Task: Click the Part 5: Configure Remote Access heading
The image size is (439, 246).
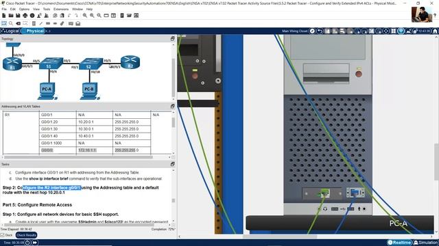Action: [37, 205]
